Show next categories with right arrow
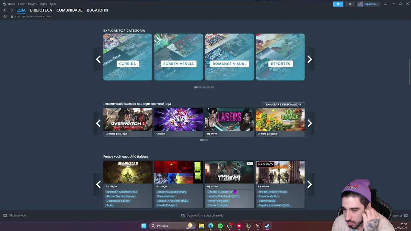 (310, 59)
